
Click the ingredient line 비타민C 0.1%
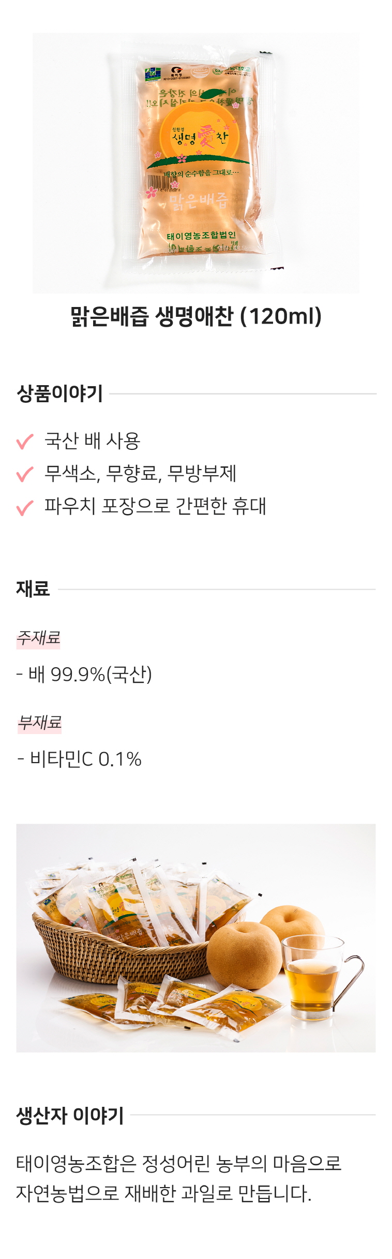(x=79, y=759)
